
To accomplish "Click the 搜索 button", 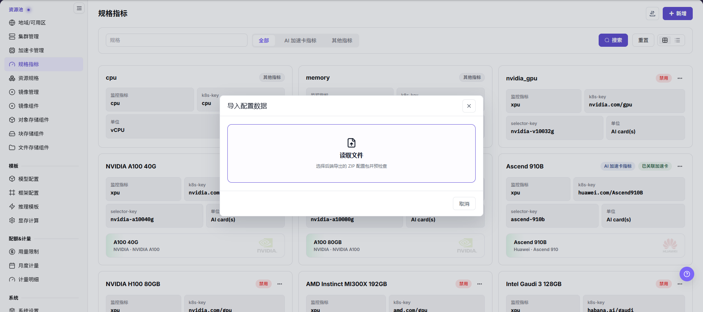I will pyautogui.click(x=613, y=40).
